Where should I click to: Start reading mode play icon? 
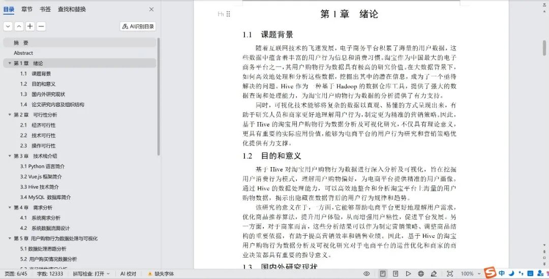(x=408, y=274)
